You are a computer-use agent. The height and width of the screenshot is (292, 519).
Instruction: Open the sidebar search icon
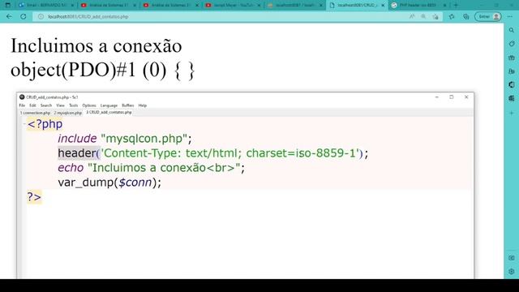[512, 30]
